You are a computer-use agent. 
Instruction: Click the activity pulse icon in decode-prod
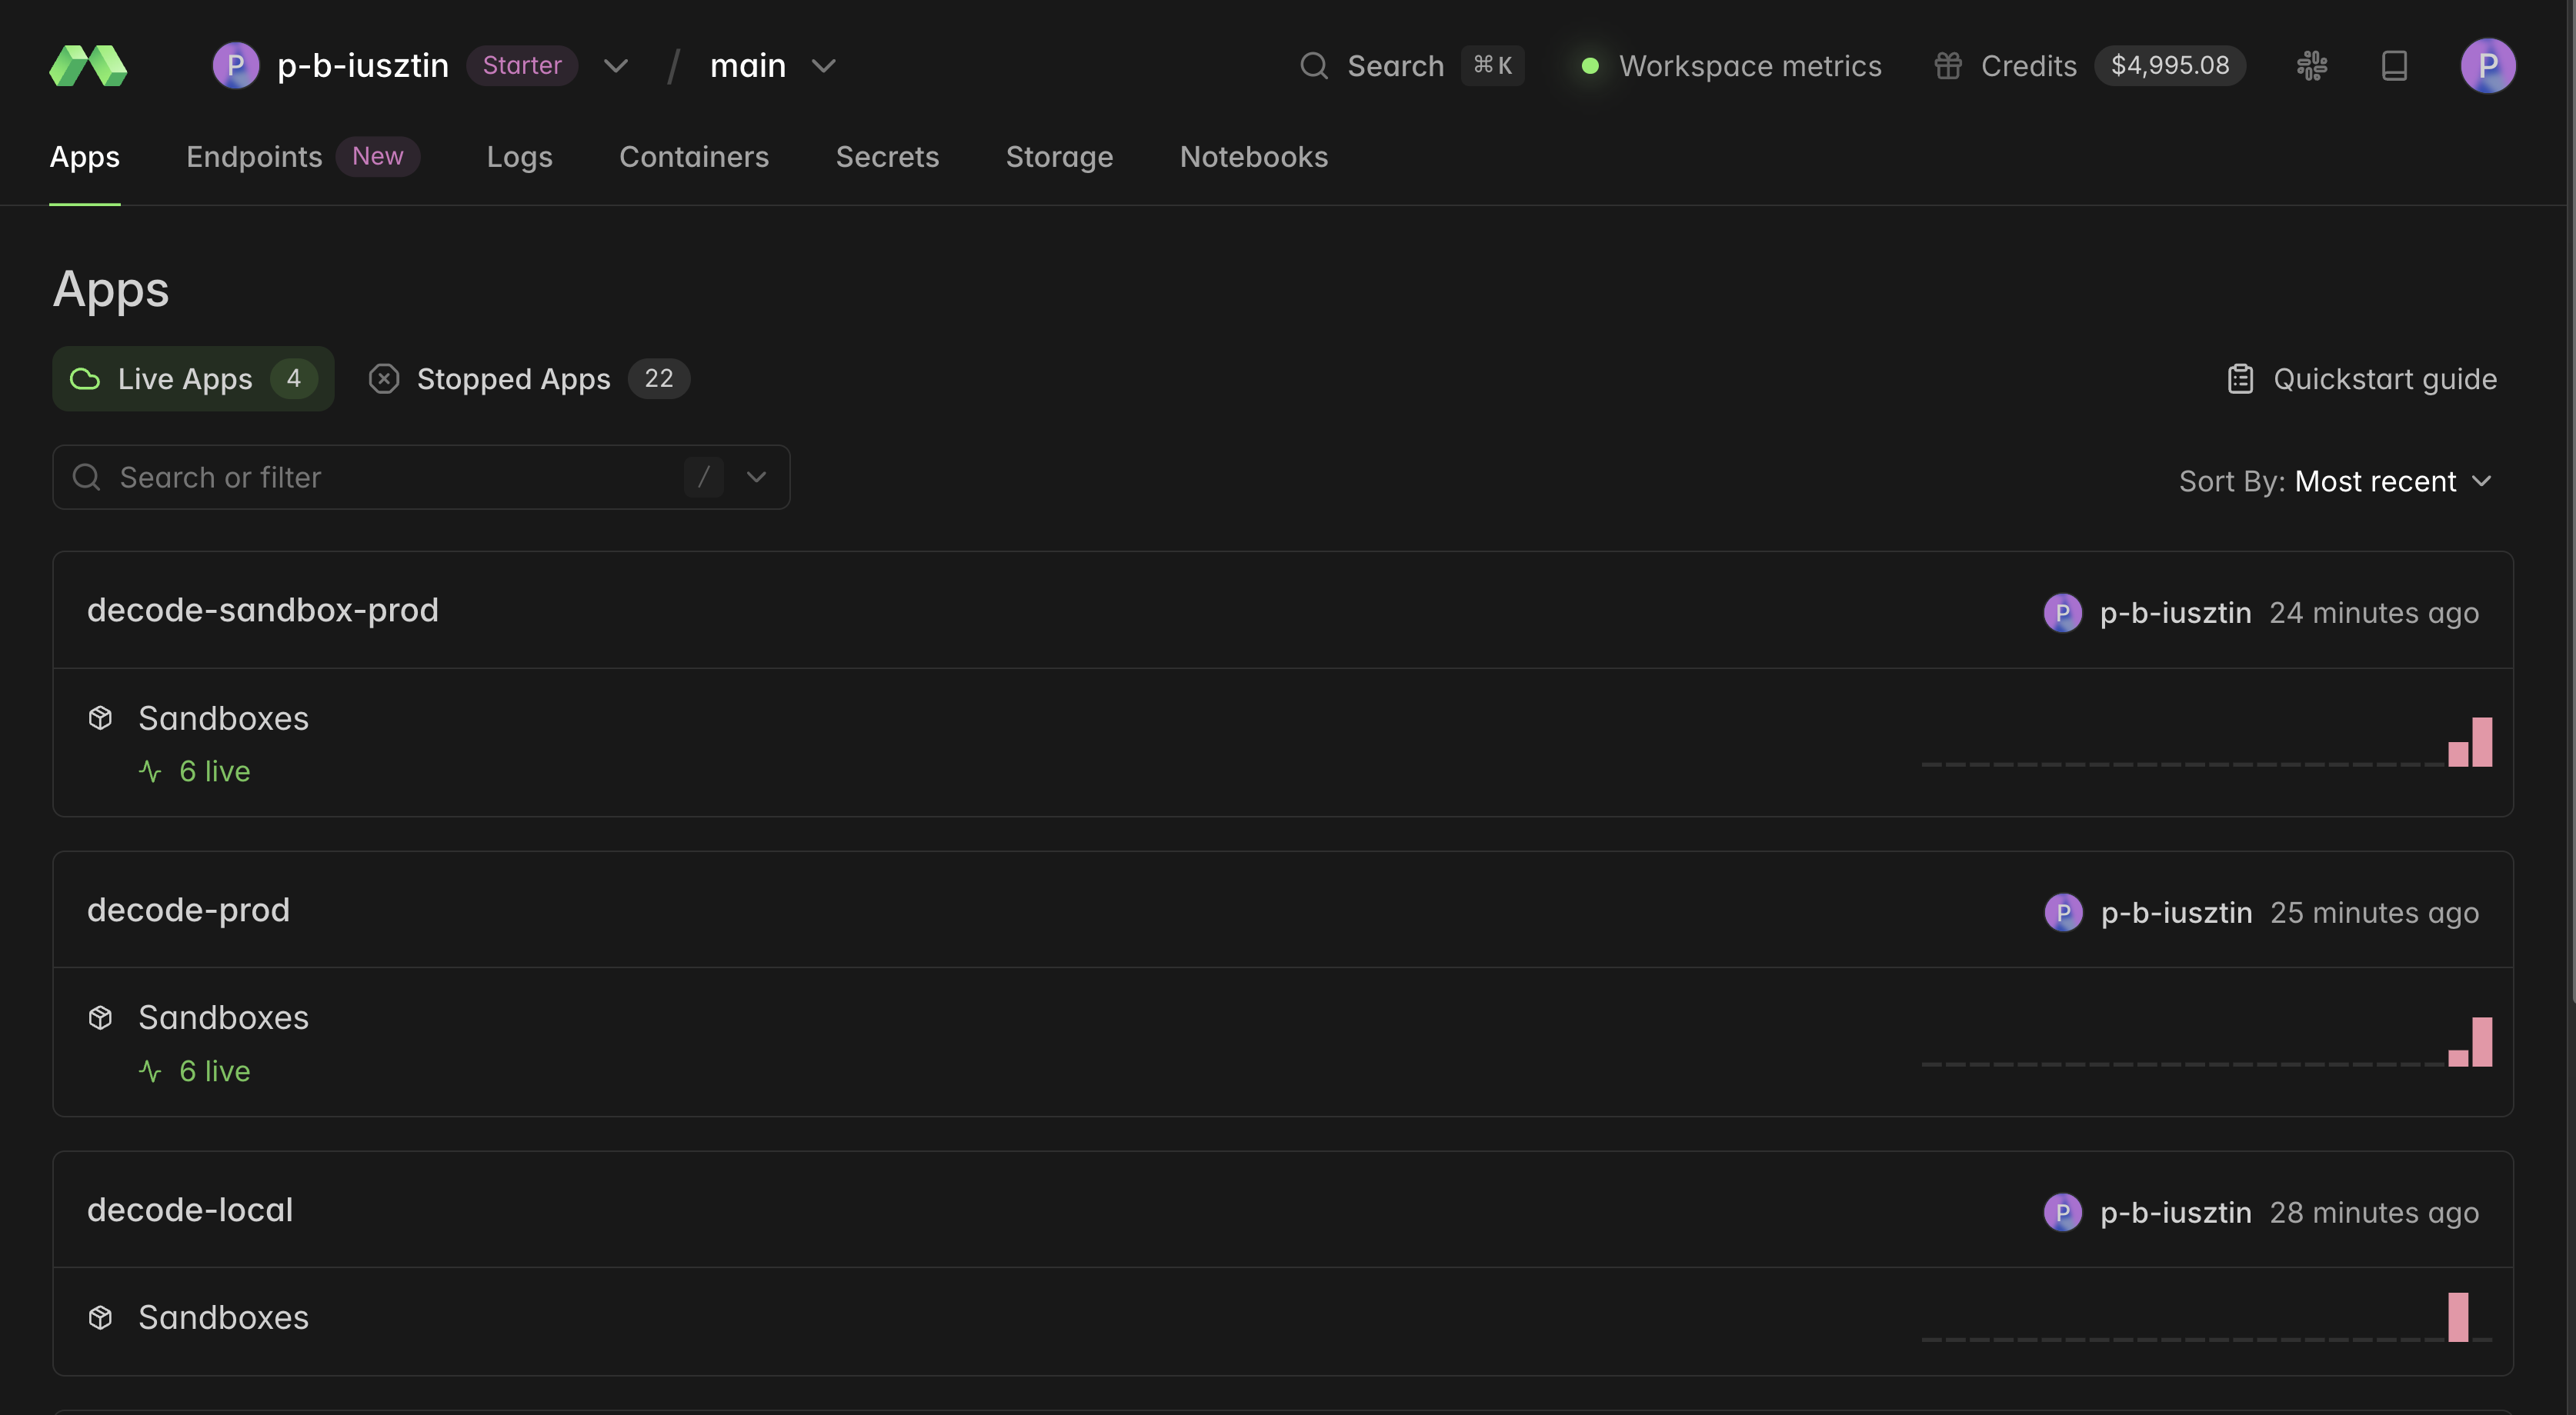[150, 1071]
